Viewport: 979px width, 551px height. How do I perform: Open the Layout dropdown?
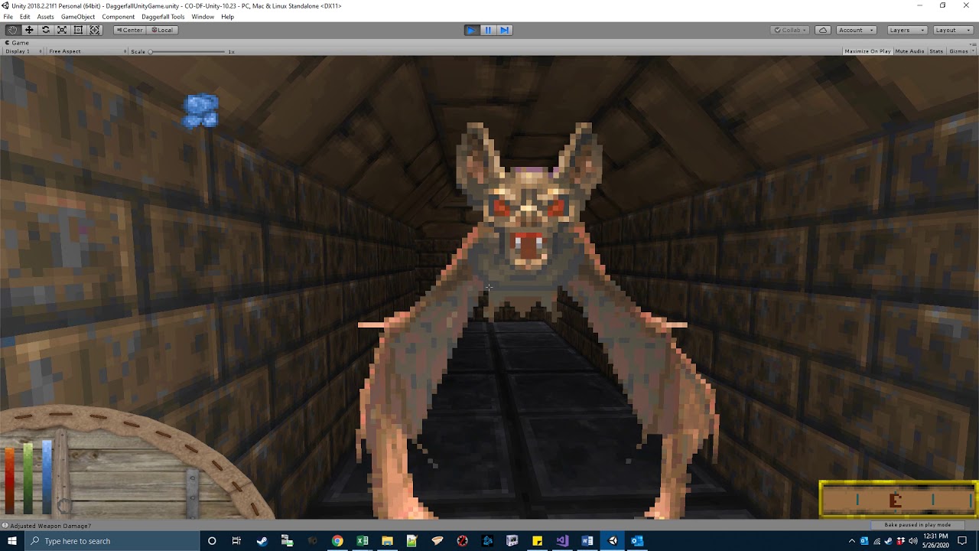point(952,30)
